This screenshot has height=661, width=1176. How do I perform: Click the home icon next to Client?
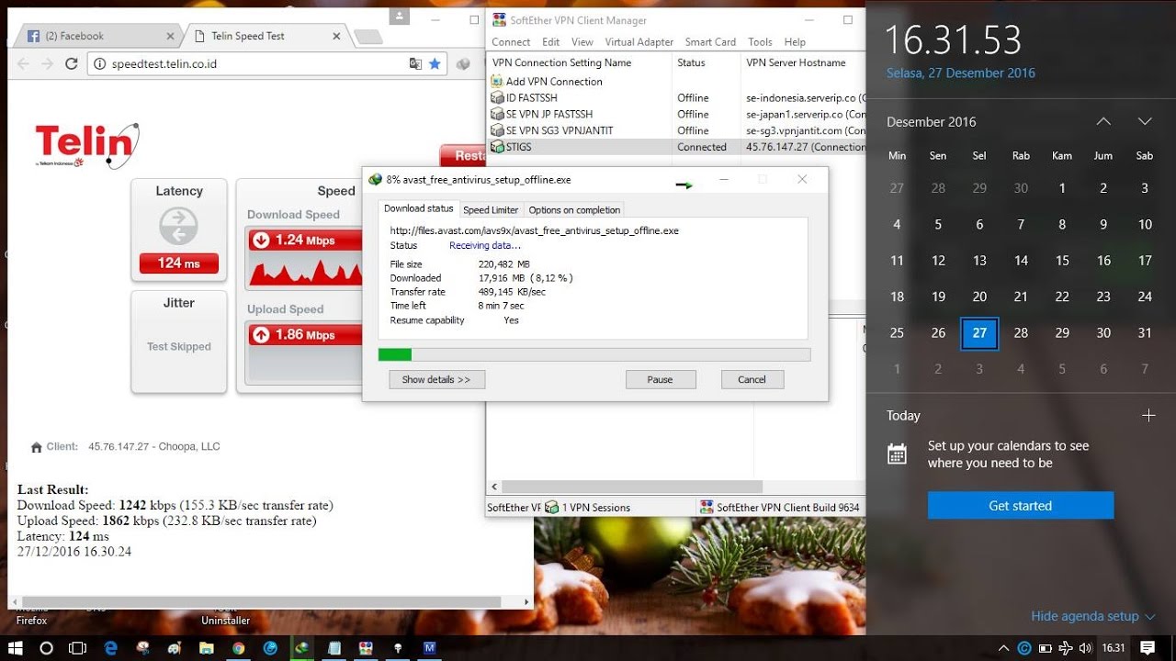(37, 447)
